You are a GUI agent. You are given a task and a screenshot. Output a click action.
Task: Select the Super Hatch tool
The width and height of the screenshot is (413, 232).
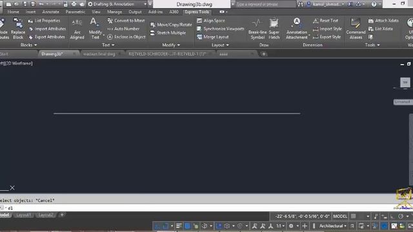tap(274, 28)
